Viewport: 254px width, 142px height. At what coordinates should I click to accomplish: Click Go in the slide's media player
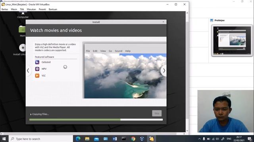pyautogui.click(x=110, y=51)
